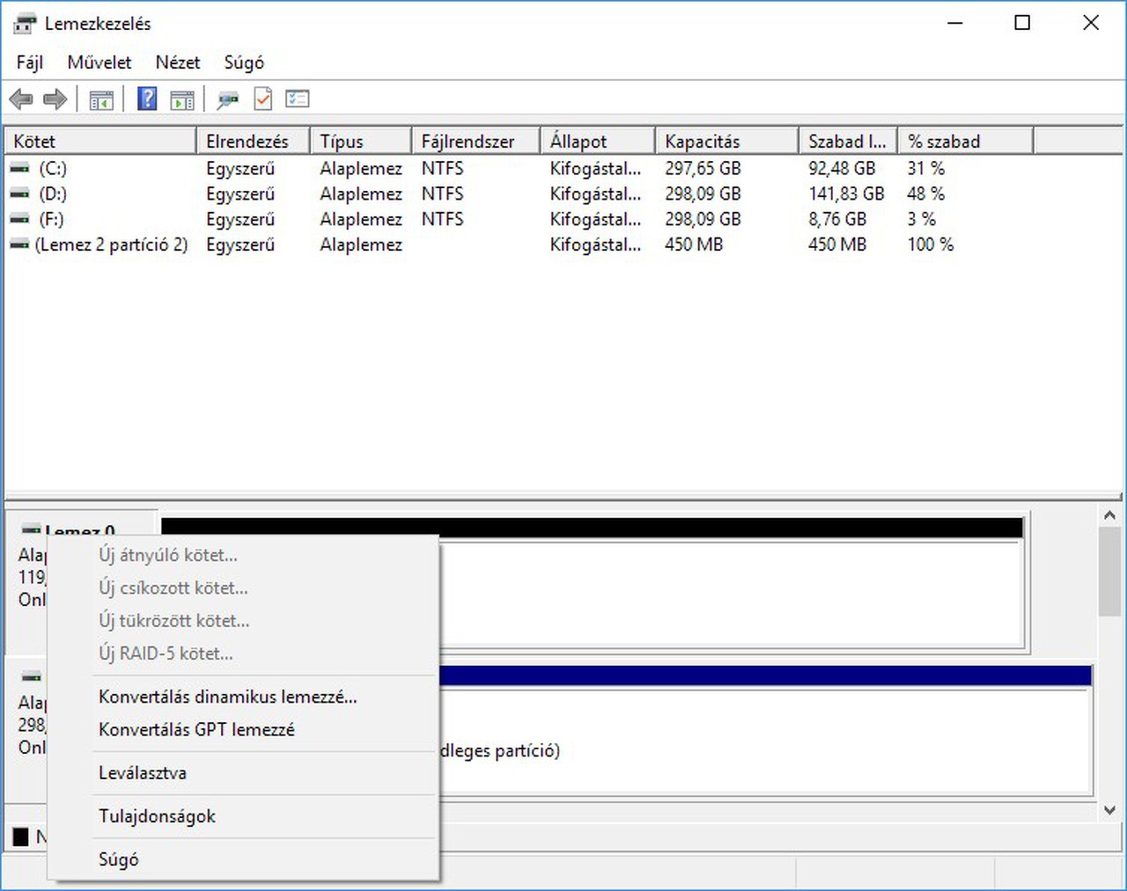The width and height of the screenshot is (1127, 891).
Task: Click the 8,76 GB free space cell
Action: (837, 219)
